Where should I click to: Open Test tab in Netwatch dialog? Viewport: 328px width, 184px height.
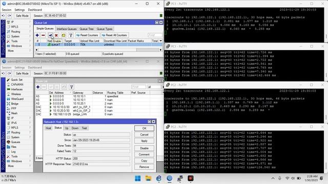pos(84,128)
